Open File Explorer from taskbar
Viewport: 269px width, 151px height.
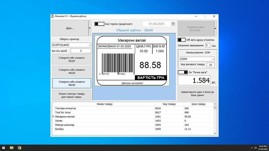coord(11,148)
